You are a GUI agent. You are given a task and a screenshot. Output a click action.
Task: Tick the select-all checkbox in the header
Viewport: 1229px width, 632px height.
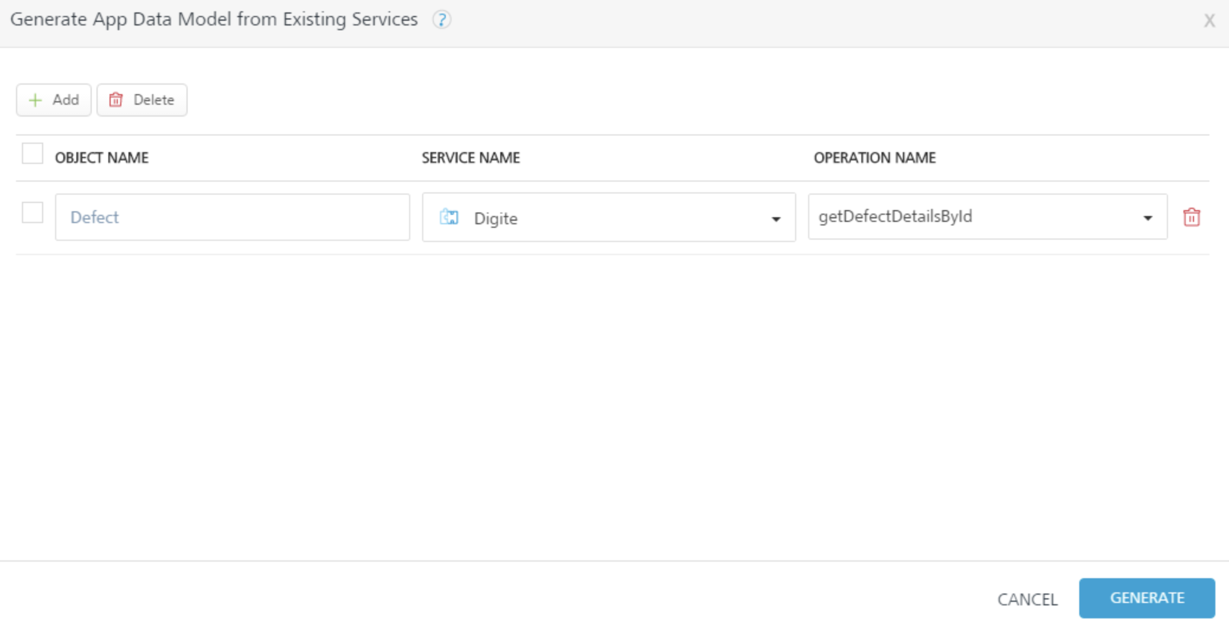click(x=33, y=154)
